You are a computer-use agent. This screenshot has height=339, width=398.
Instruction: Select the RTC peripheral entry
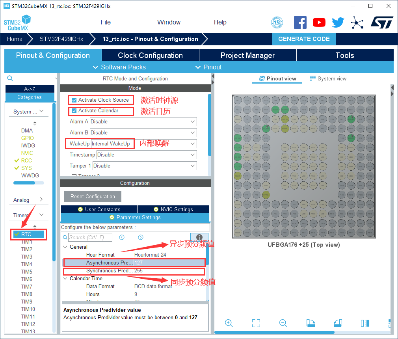(28, 234)
